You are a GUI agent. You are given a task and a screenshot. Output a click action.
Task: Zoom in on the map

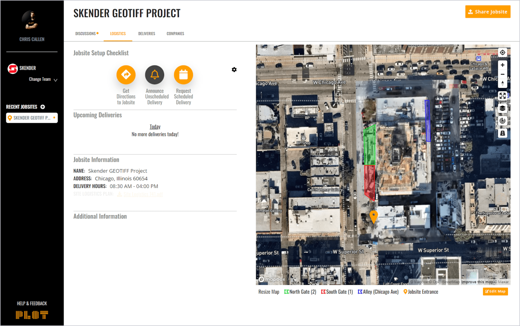pyautogui.click(x=502, y=65)
